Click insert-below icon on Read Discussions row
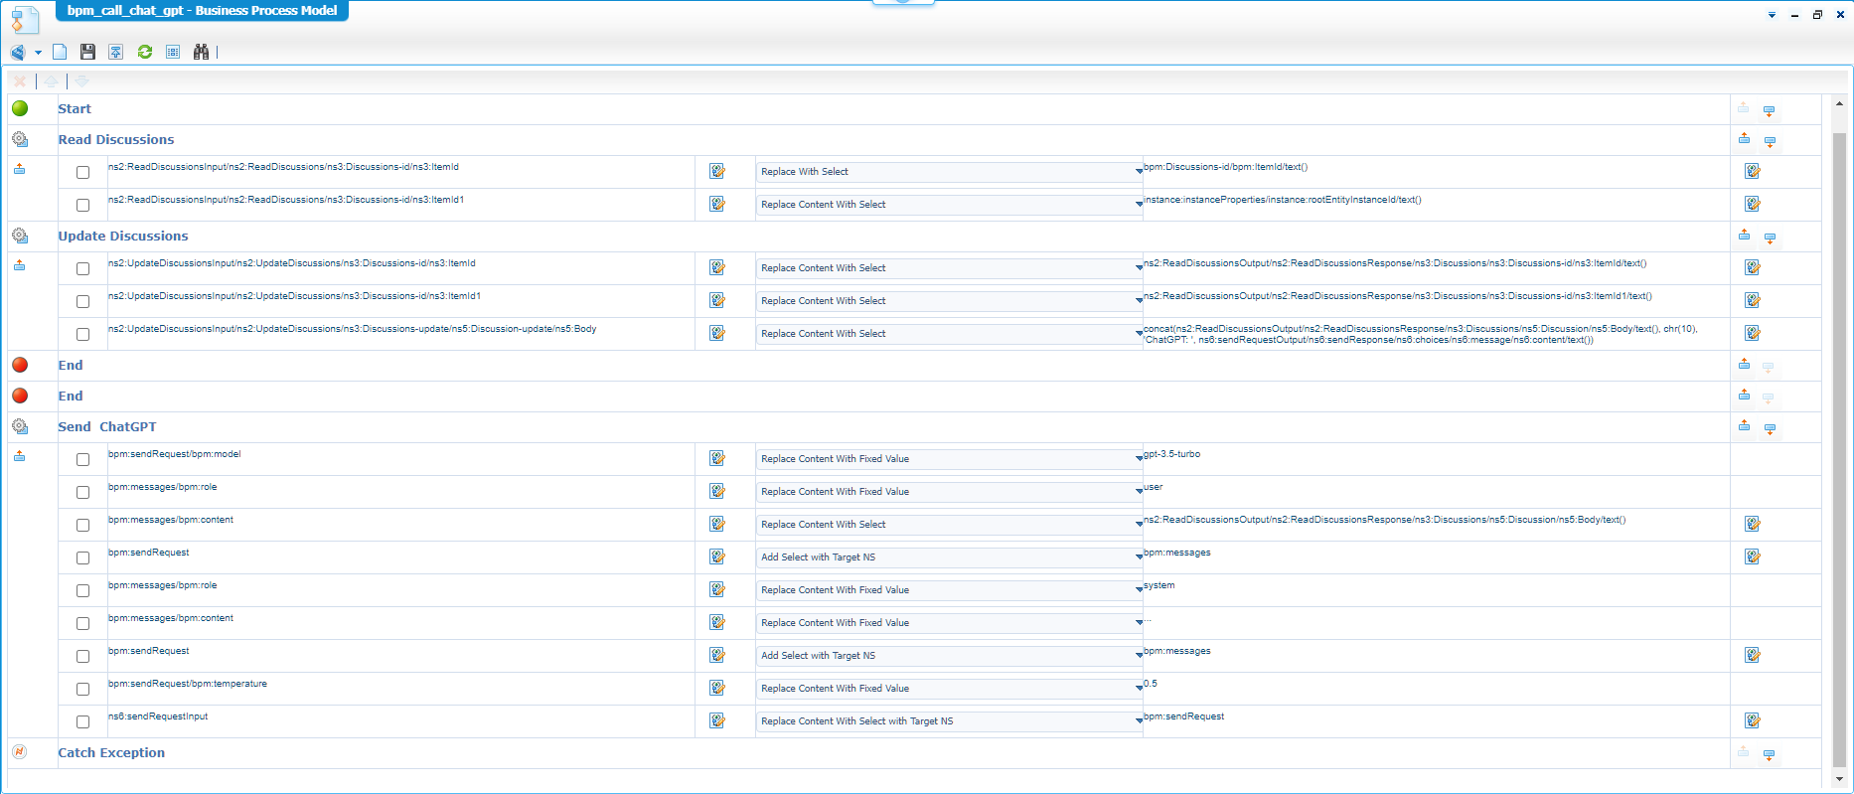Screen dimensions: 1854x794 [x=1770, y=141]
